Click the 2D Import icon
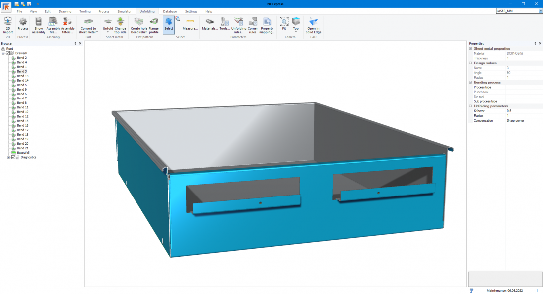The image size is (543, 294). click(8, 24)
